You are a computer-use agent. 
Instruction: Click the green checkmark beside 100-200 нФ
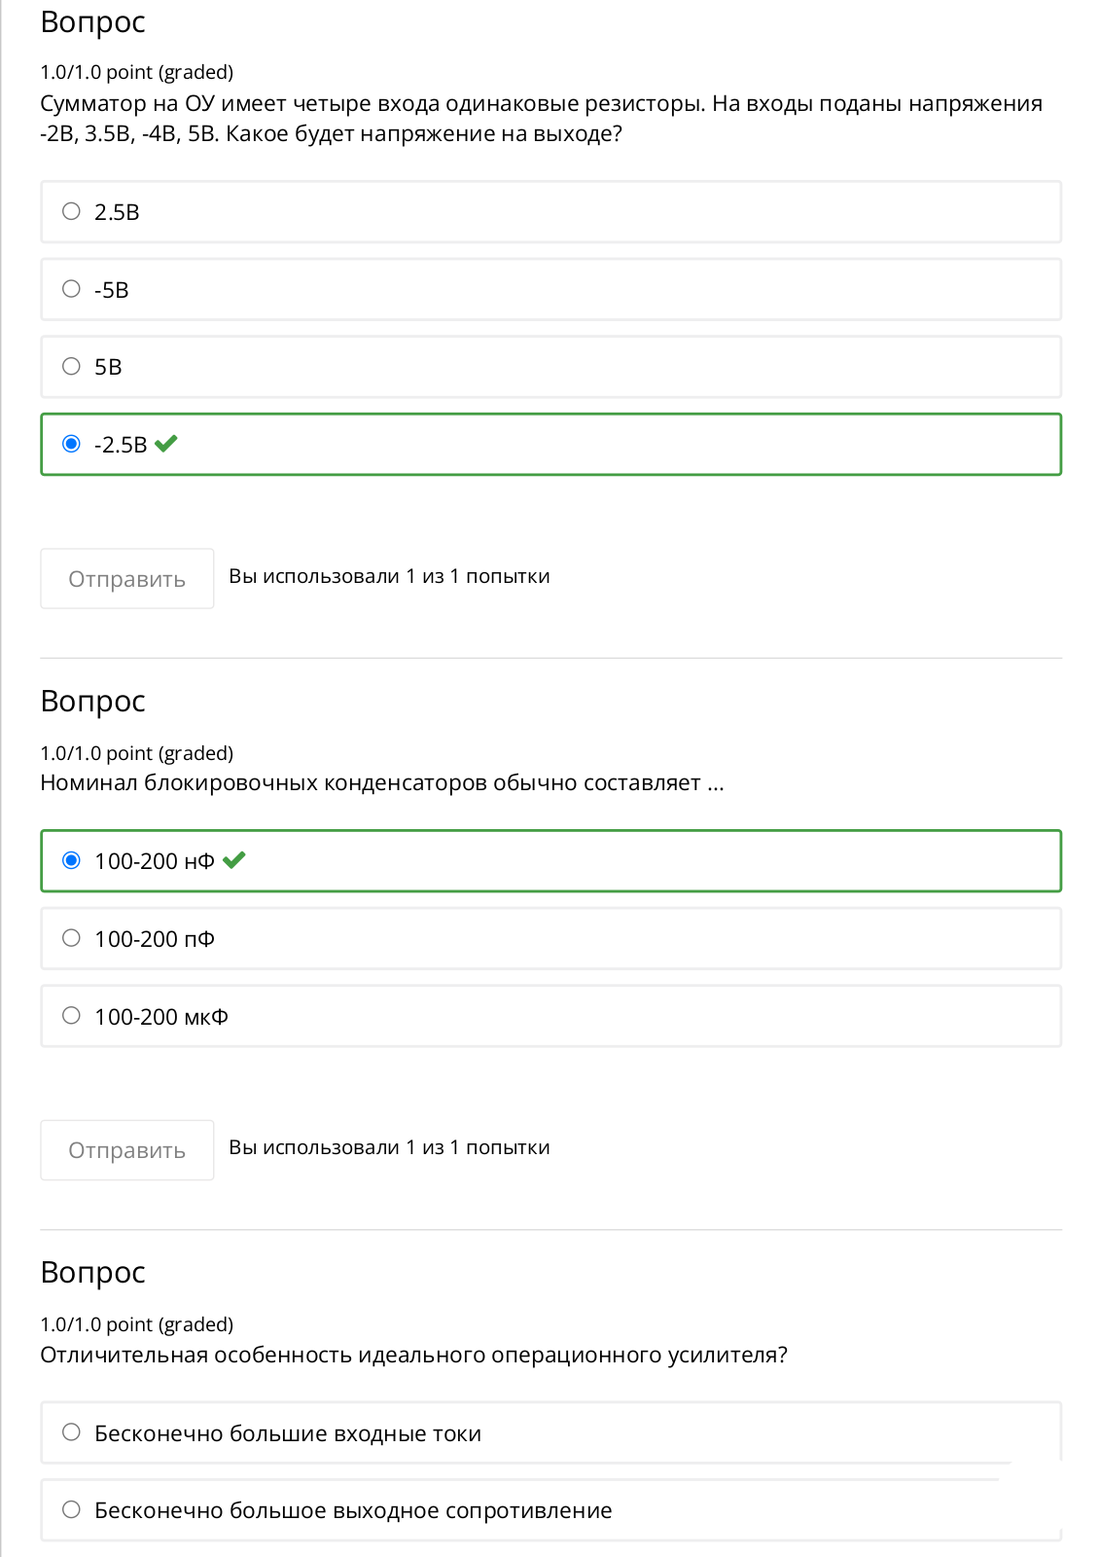pos(234,860)
